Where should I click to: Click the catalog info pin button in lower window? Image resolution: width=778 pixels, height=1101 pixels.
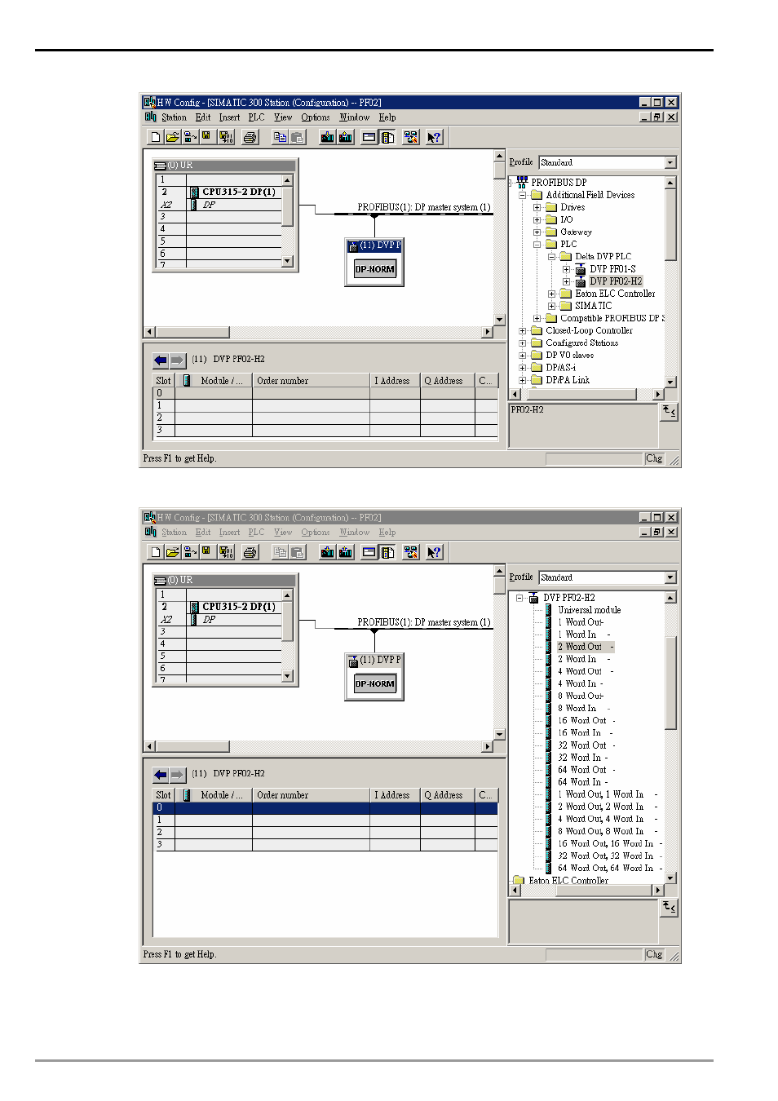coord(669,908)
